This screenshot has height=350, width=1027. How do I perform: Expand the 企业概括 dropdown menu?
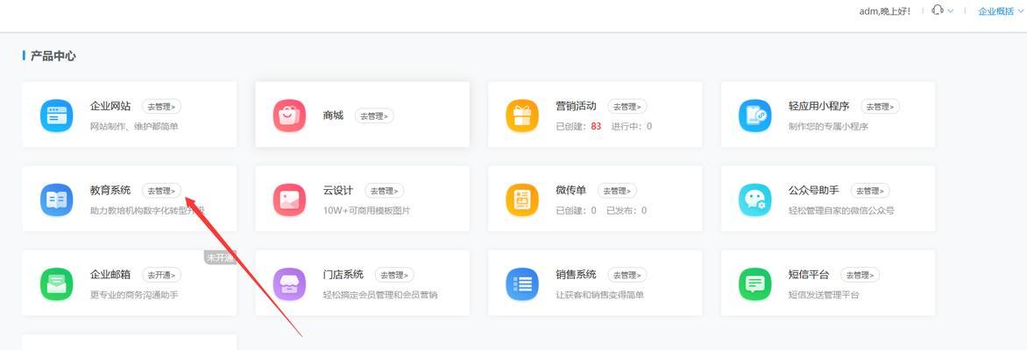click(x=1000, y=11)
